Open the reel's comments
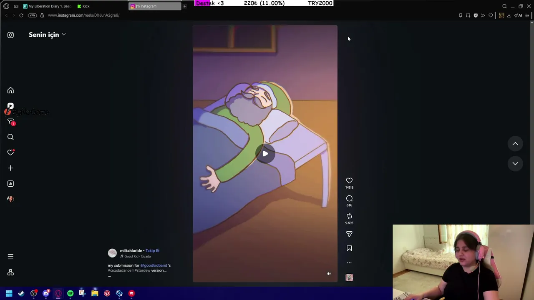Image resolution: width=534 pixels, height=300 pixels. (x=349, y=198)
